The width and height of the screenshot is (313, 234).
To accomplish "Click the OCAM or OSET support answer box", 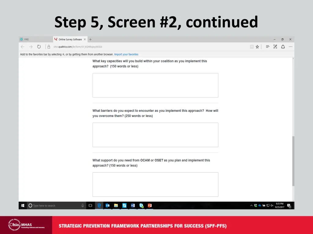I will coord(155,184).
